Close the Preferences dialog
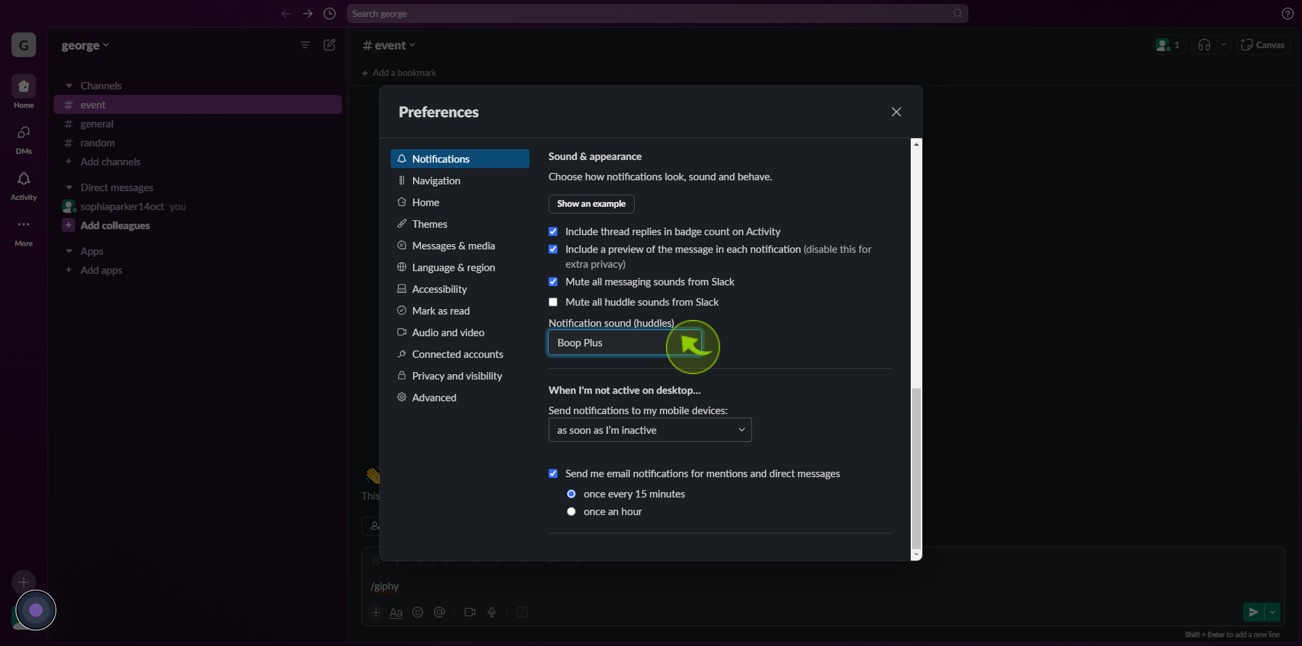Image resolution: width=1302 pixels, height=646 pixels. 896,112
